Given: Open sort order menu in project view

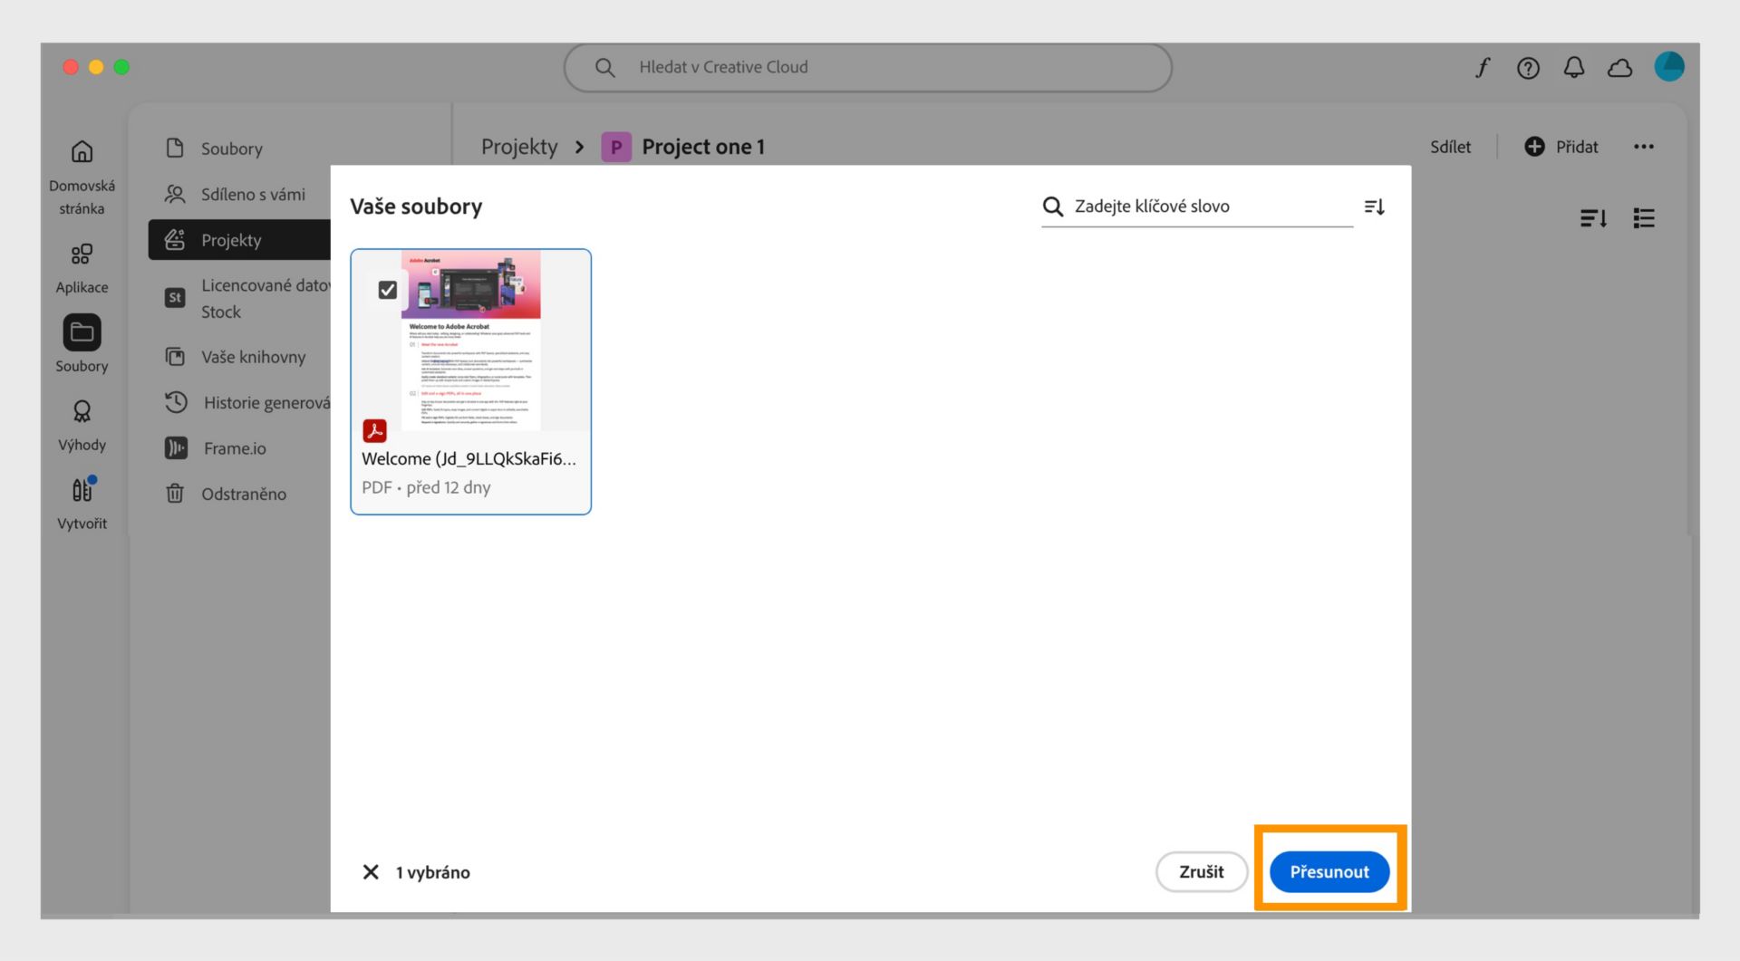Looking at the screenshot, I should click(1593, 218).
